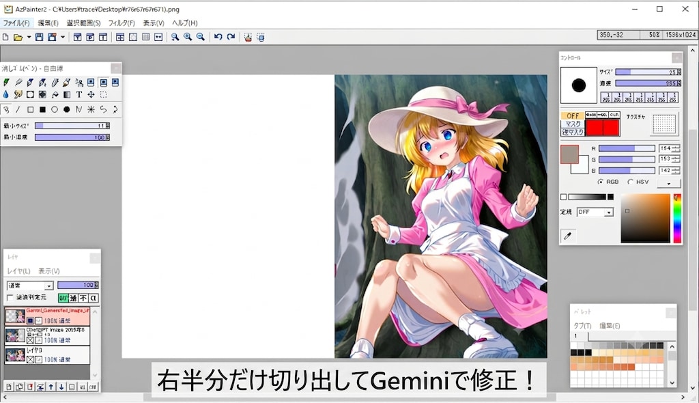The height and width of the screenshot is (403, 699).
Task: Click the Zoom in magnifier toolbar icon
Action: (x=188, y=38)
